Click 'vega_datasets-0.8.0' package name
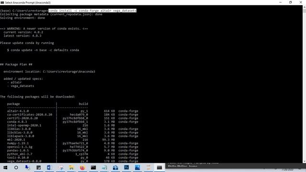This screenshot has height=172, width=306. 24,161
